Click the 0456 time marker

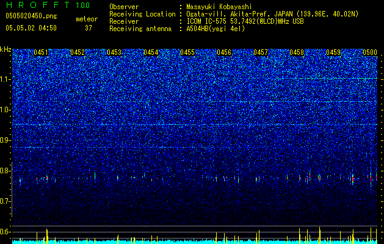[x=224, y=52]
